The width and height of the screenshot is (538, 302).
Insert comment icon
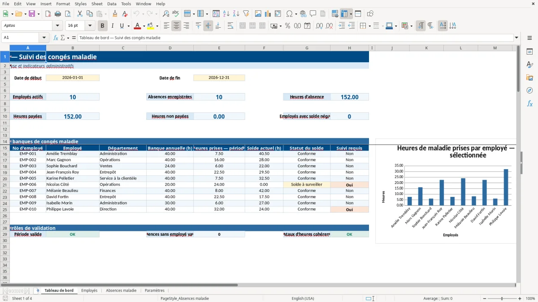(x=313, y=14)
